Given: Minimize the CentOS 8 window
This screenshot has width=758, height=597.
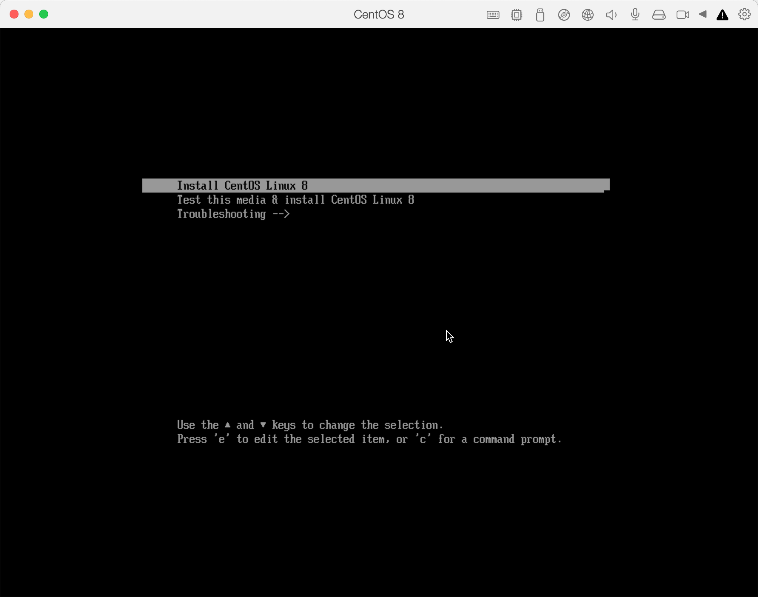Looking at the screenshot, I should click(29, 14).
